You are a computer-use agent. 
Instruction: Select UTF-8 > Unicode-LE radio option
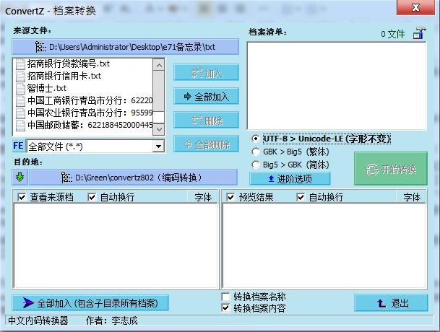point(256,139)
